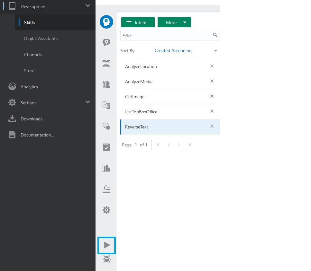Open the Intents head icon in sidebar
The height and width of the screenshot is (271, 311).
(106, 22)
